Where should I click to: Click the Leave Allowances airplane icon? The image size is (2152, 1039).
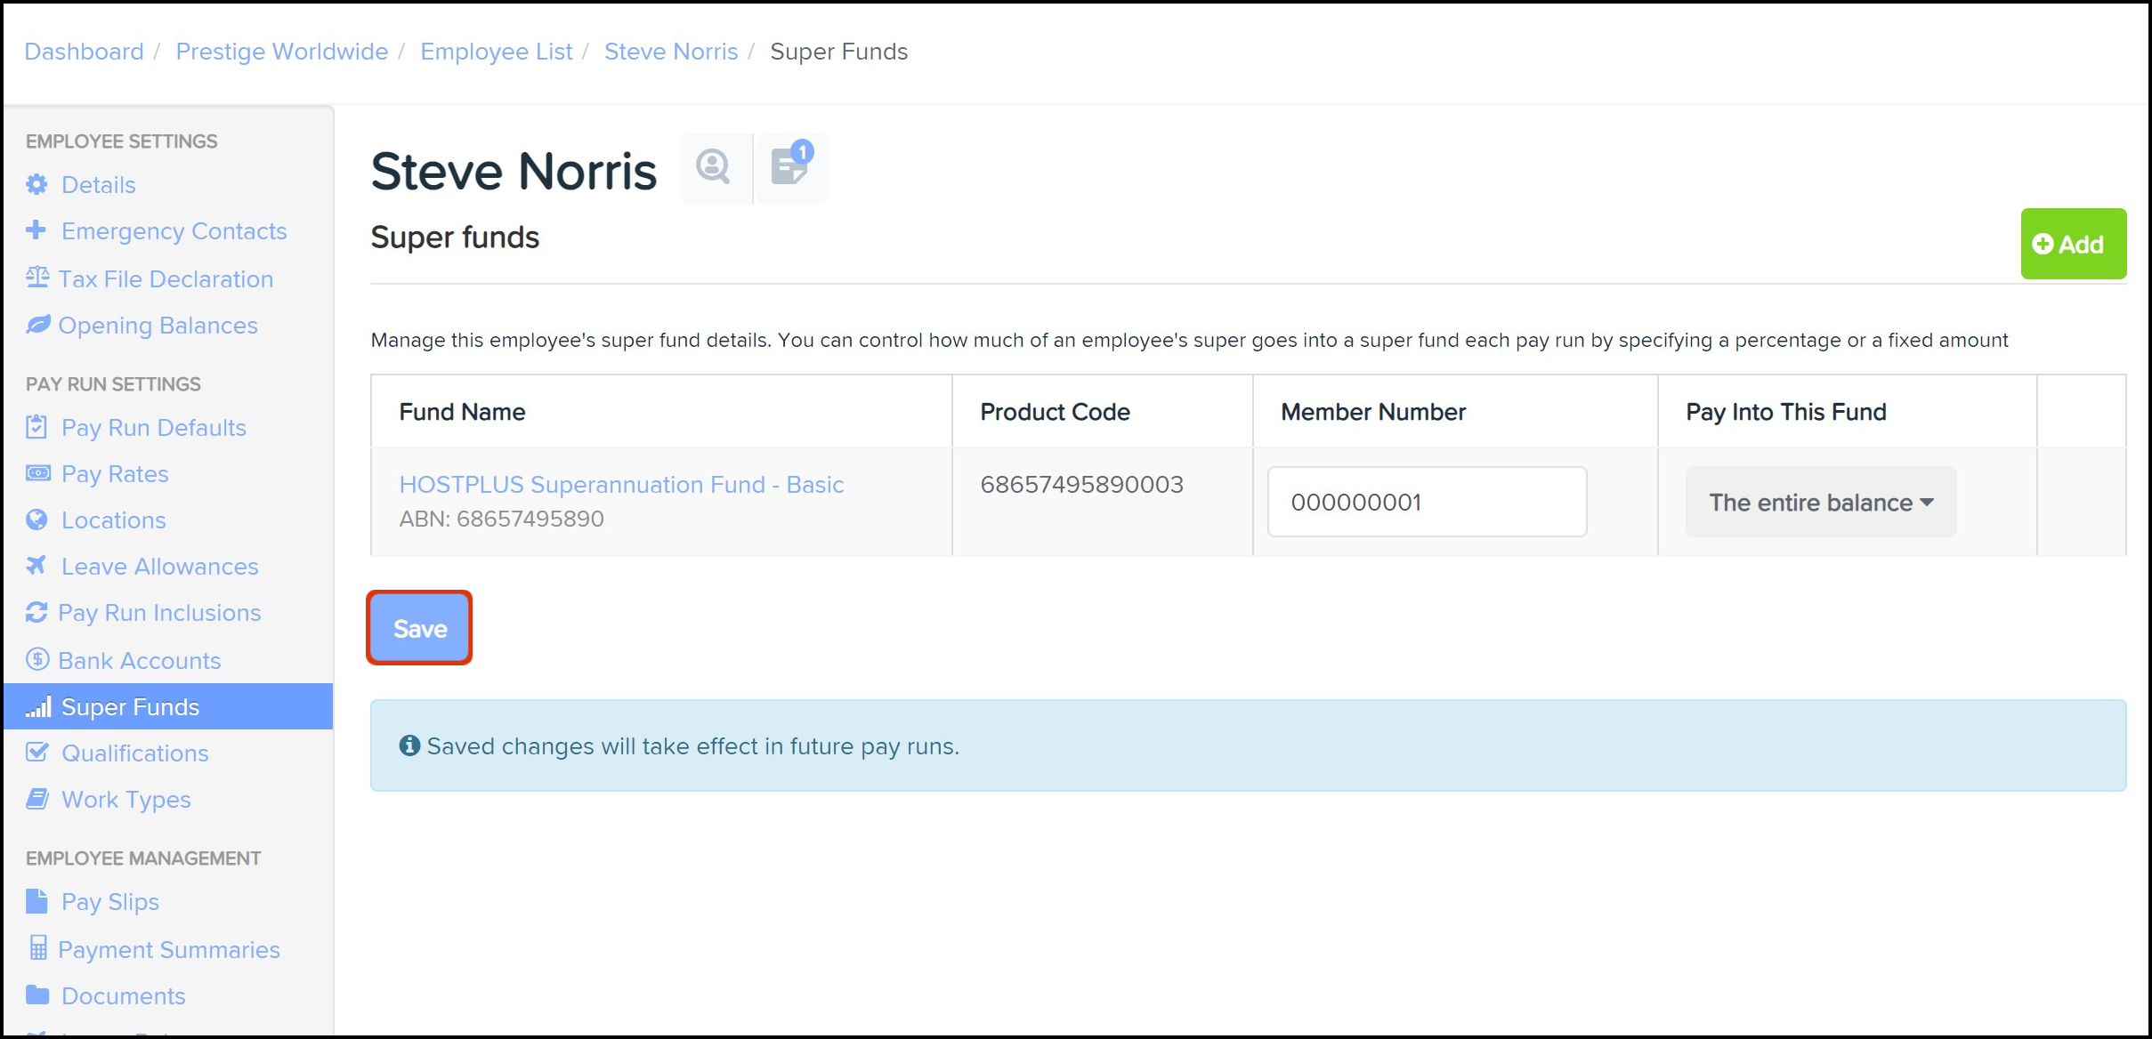click(36, 566)
